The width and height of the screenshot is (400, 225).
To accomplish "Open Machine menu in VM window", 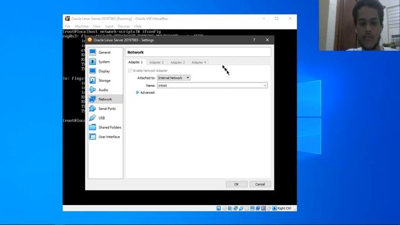I will click(82, 26).
